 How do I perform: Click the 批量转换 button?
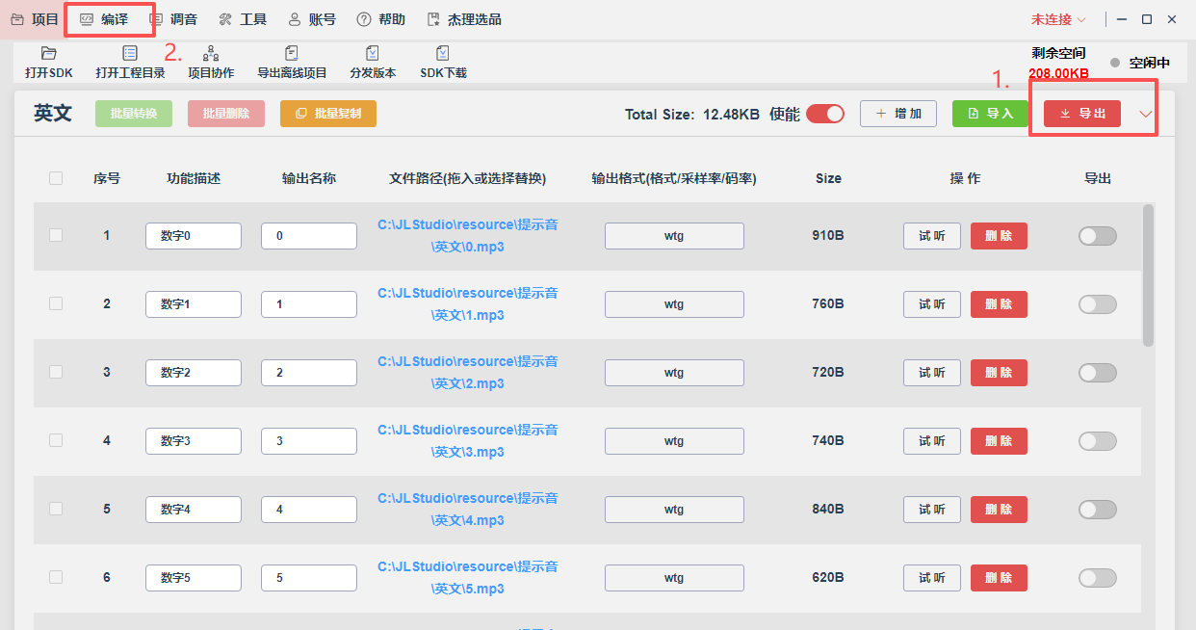tap(134, 114)
